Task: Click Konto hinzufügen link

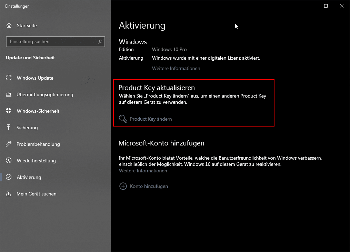Action: [x=149, y=186]
